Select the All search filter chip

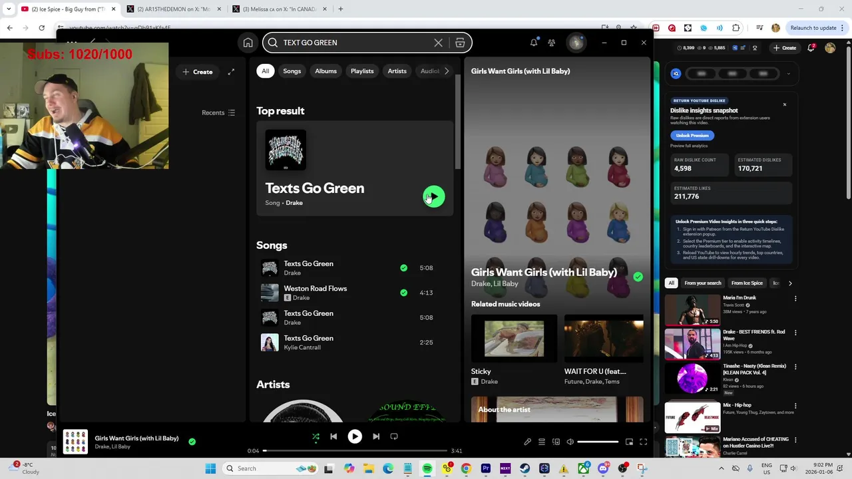coord(265,71)
